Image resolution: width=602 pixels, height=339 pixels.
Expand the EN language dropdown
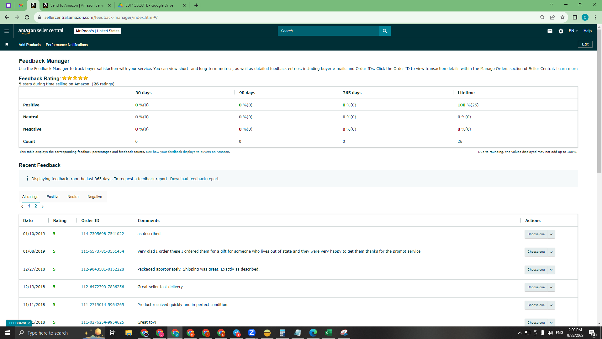click(x=573, y=31)
